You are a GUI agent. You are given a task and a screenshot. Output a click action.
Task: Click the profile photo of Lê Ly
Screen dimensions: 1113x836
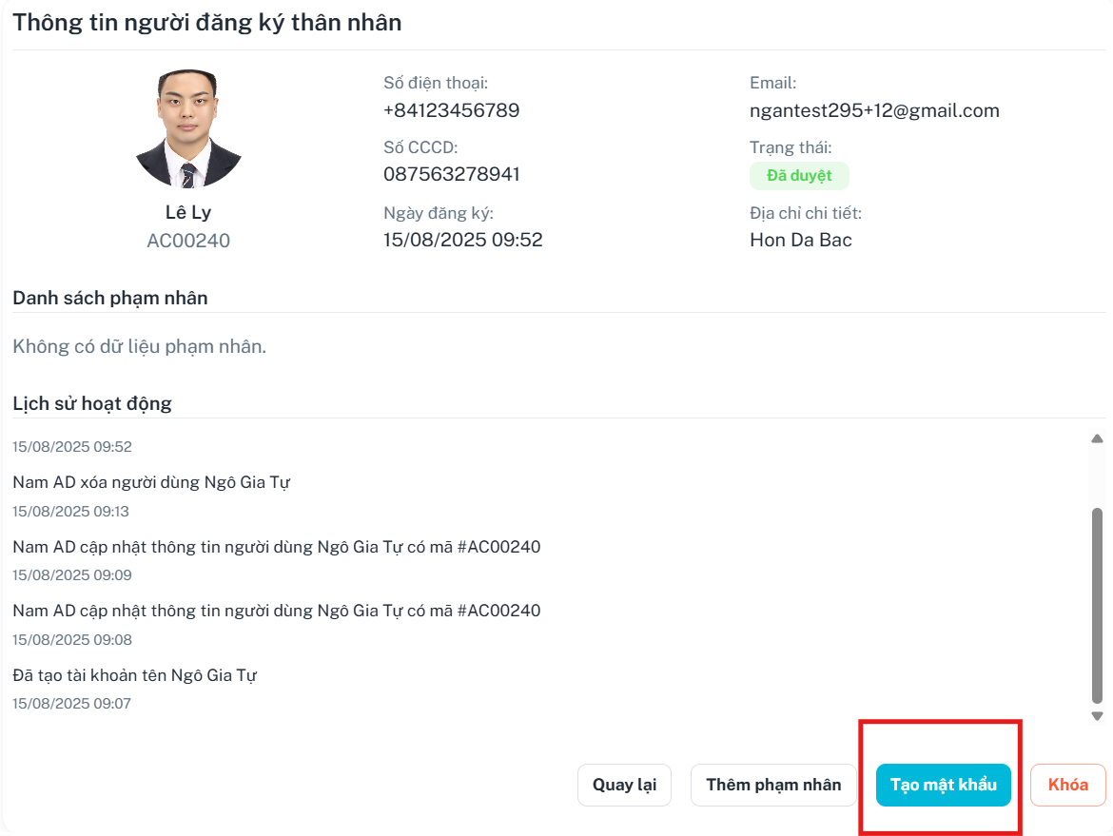click(188, 128)
